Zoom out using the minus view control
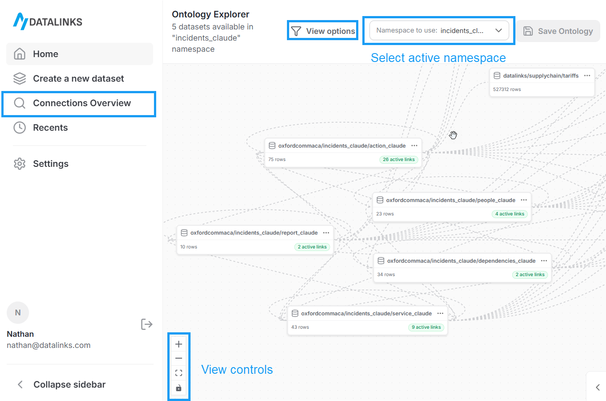Screen dimensions: 606x401 (x=178, y=358)
